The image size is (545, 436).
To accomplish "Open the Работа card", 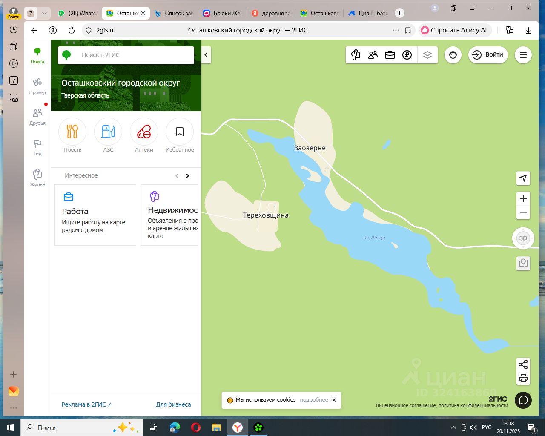I will coord(95,215).
